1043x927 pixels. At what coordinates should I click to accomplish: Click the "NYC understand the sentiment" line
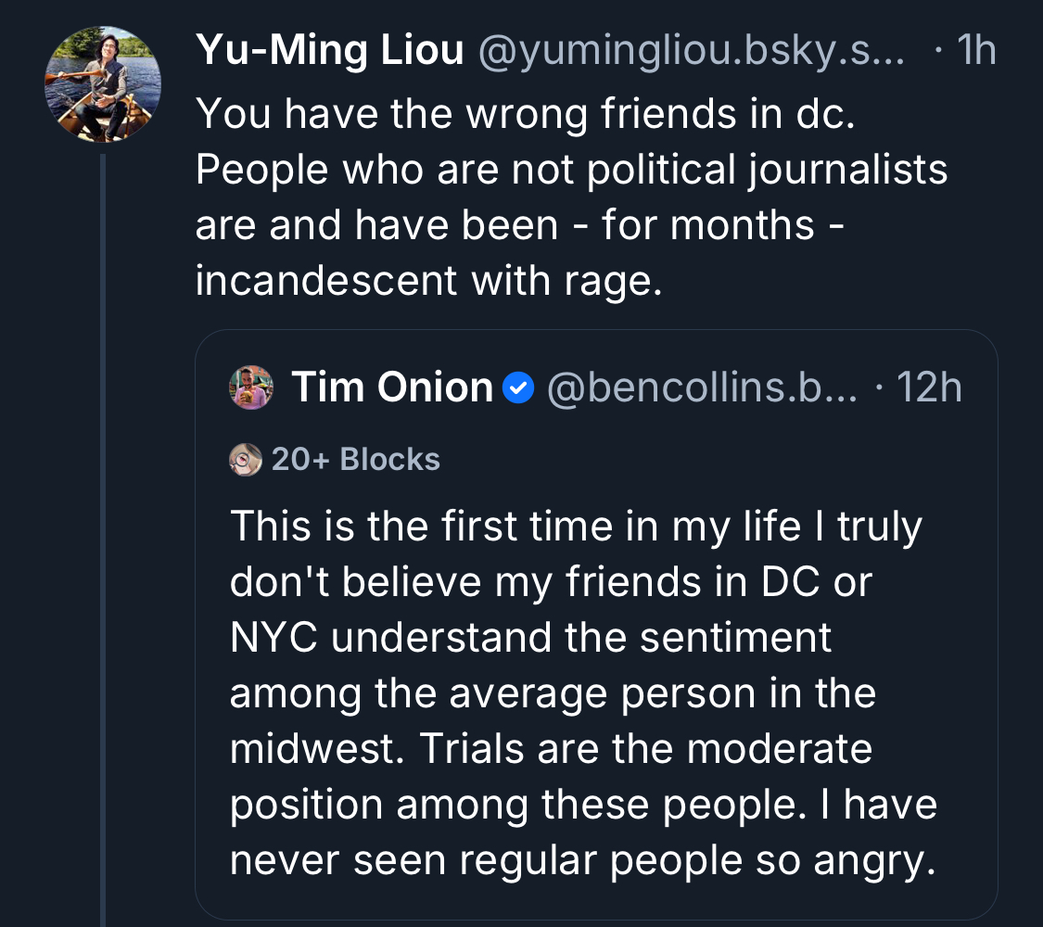point(530,638)
